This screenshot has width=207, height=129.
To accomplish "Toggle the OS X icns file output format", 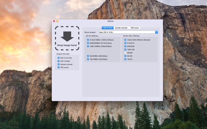I will (x=58, y=58).
